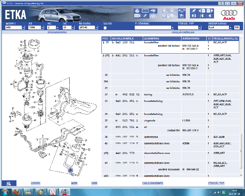The image size is (245, 196).
Task: Click INSKRÄNKNING tab label
Action: point(57,33)
